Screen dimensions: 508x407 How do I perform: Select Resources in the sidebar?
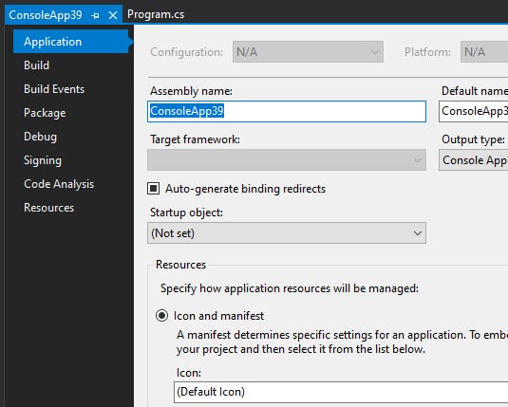pos(49,208)
